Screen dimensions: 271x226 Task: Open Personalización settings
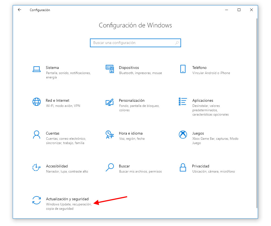(x=132, y=100)
